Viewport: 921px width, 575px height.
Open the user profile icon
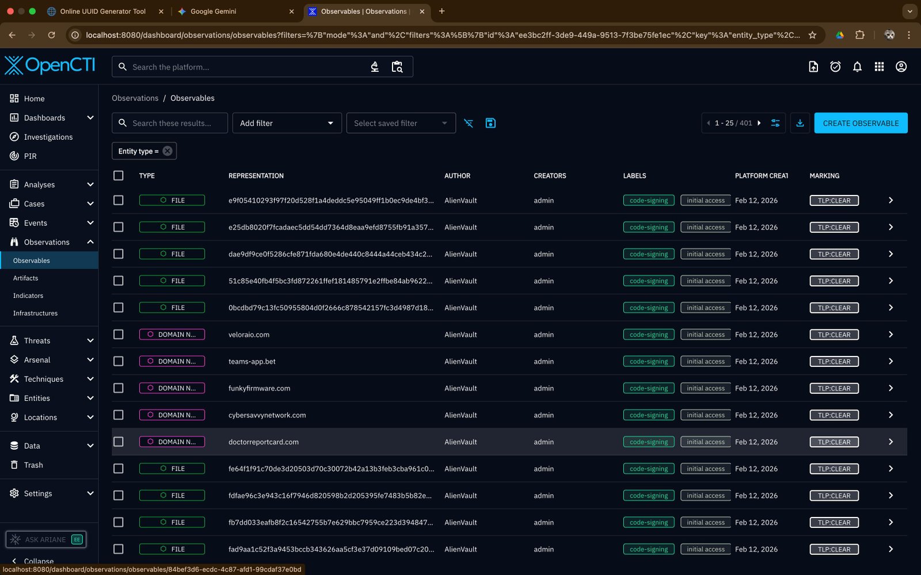901,67
